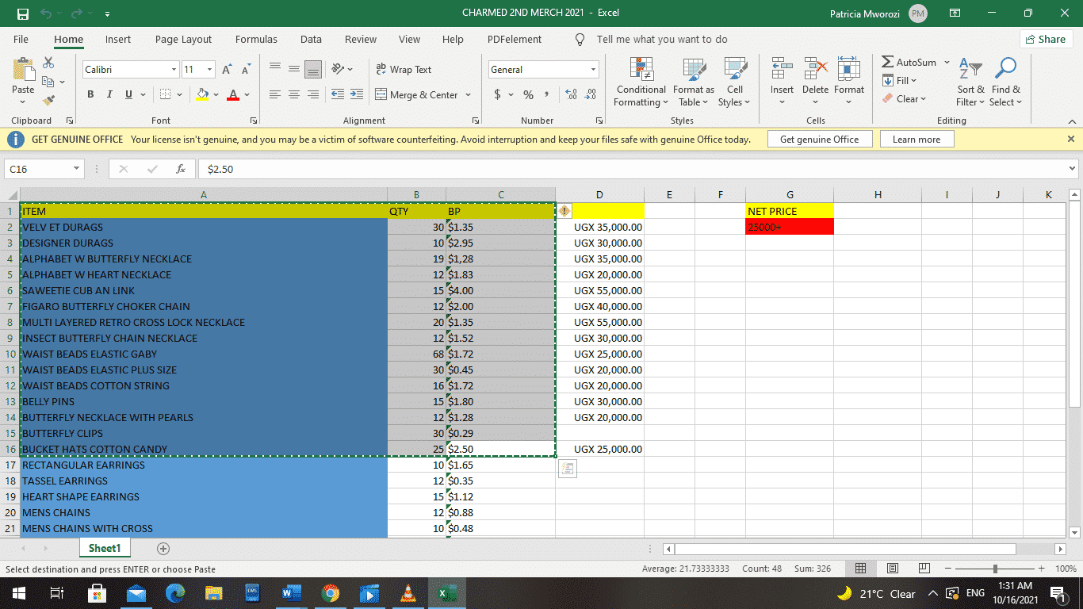Click the Learn more button
This screenshot has width=1083, height=609.
click(x=917, y=138)
